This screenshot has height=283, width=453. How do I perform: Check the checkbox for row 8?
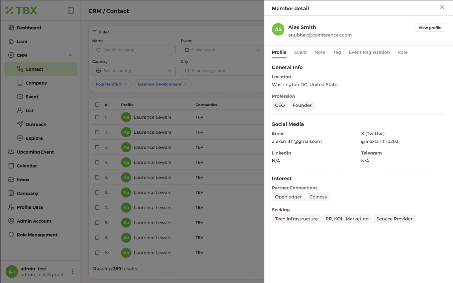tap(97, 222)
